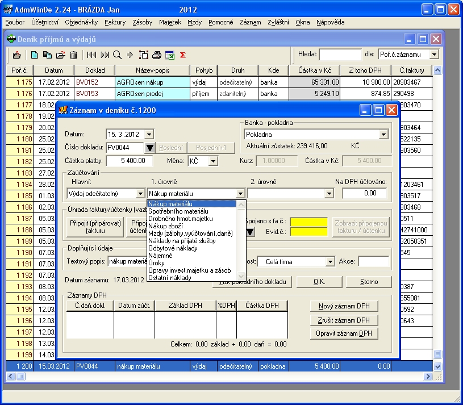
Task: Print using the printer icon
Action: (x=156, y=55)
